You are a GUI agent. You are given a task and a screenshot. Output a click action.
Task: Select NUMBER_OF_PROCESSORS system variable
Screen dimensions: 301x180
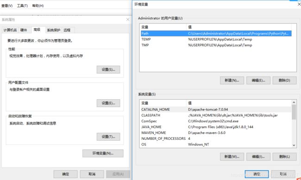pos(216,138)
